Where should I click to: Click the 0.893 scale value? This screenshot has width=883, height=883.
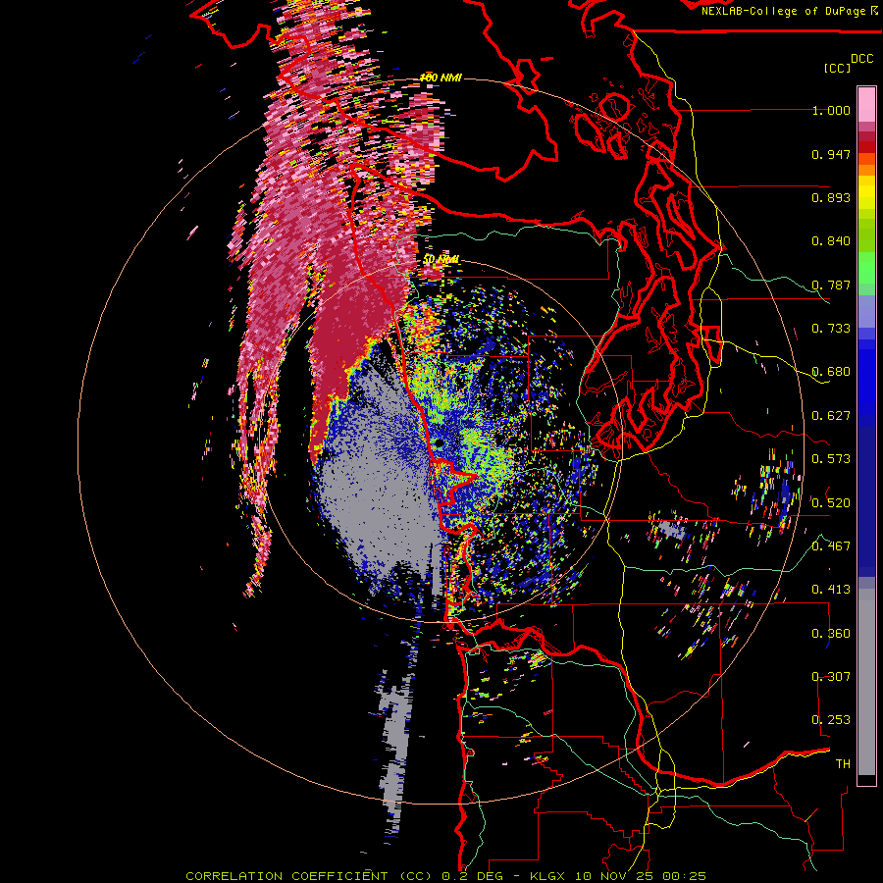831,197
